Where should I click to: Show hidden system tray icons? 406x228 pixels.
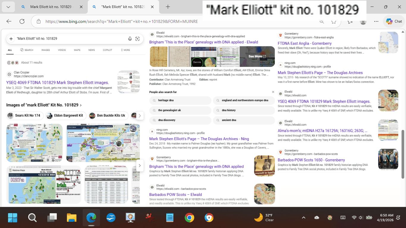click(x=303, y=218)
